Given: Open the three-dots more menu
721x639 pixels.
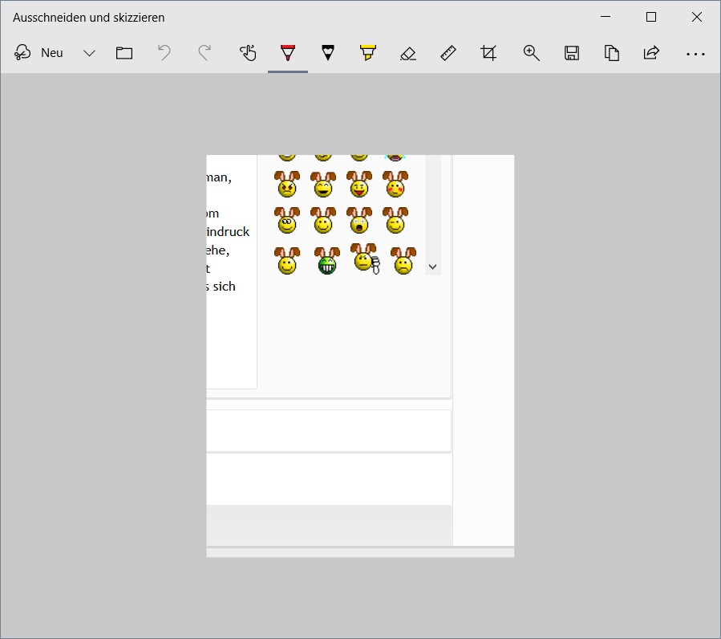Looking at the screenshot, I should (x=695, y=54).
